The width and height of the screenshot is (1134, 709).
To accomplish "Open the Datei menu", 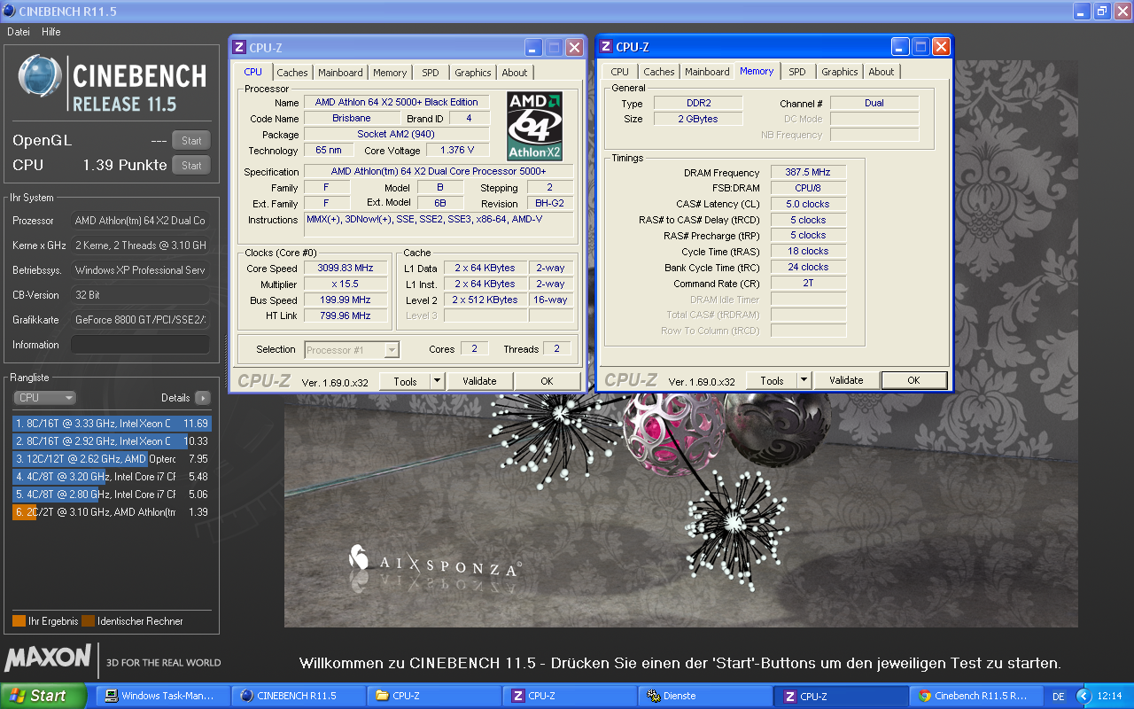I will [x=19, y=31].
